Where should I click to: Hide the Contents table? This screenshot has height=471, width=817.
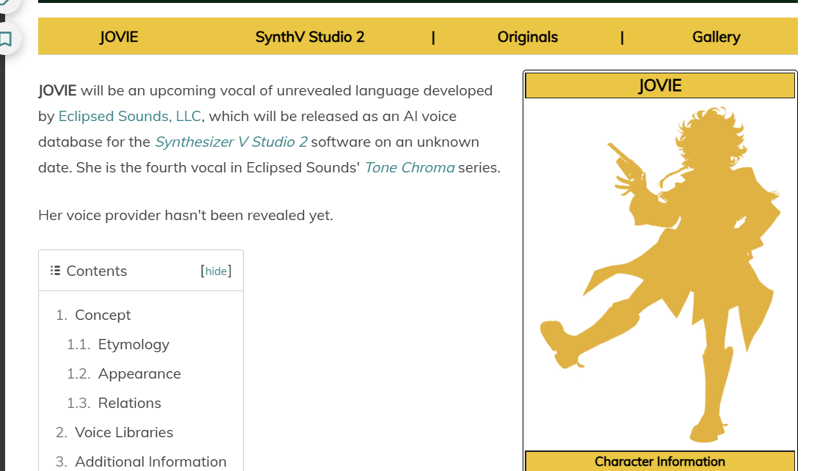pyautogui.click(x=216, y=271)
